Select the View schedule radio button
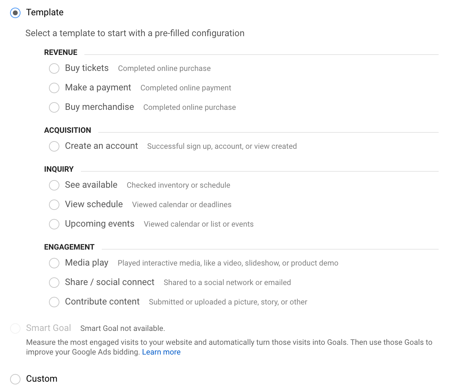The height and width of the screenshot is (390, 456). coord(54,205)
